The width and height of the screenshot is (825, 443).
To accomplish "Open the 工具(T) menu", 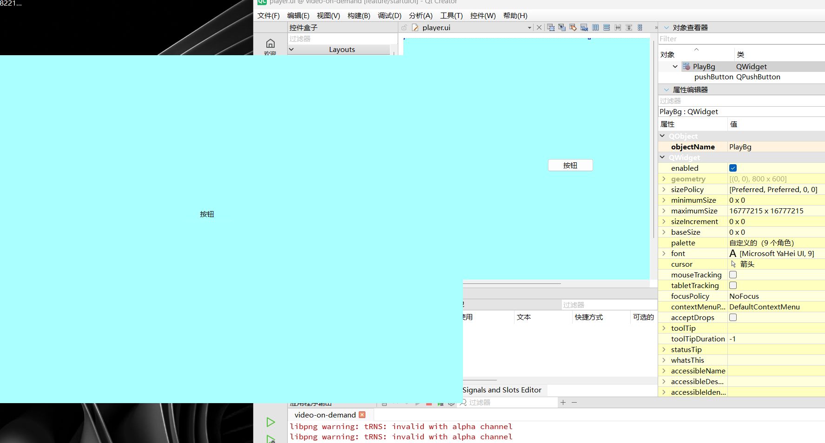I will pyautogui.click(x=452, y=15).
